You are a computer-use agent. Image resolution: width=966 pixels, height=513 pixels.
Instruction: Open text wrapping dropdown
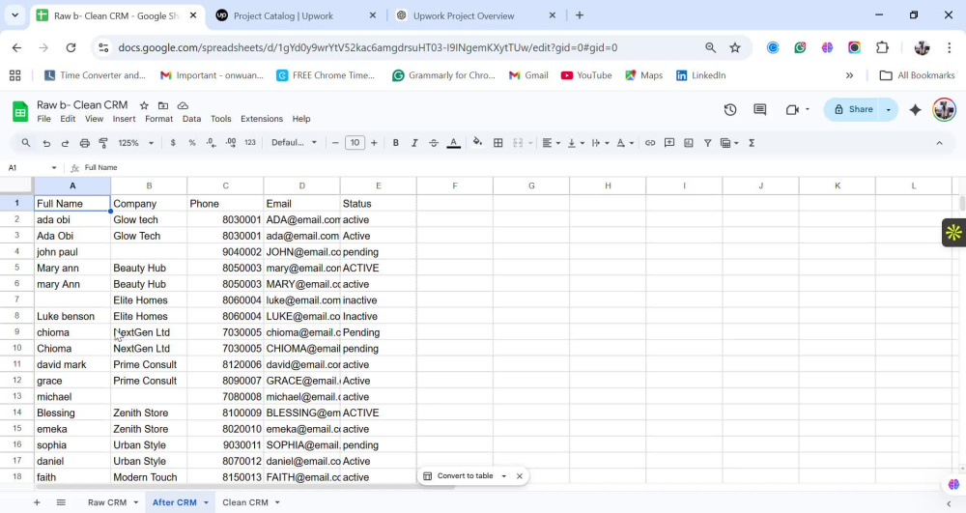(x=600, y=143)
